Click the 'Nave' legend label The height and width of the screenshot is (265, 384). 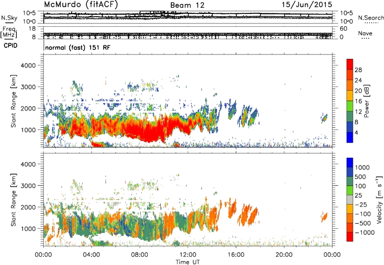365,33
